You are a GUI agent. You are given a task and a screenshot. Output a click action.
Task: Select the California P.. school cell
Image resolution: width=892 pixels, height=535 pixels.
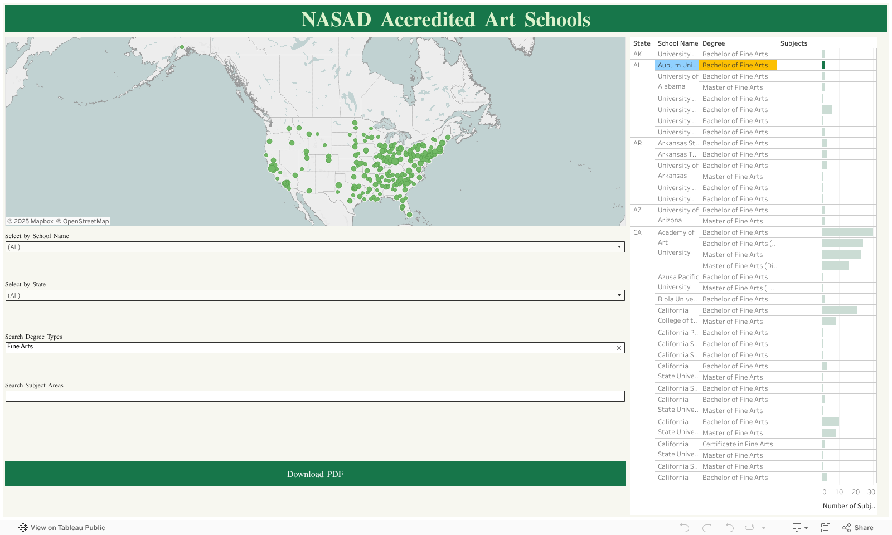(678, 333)
